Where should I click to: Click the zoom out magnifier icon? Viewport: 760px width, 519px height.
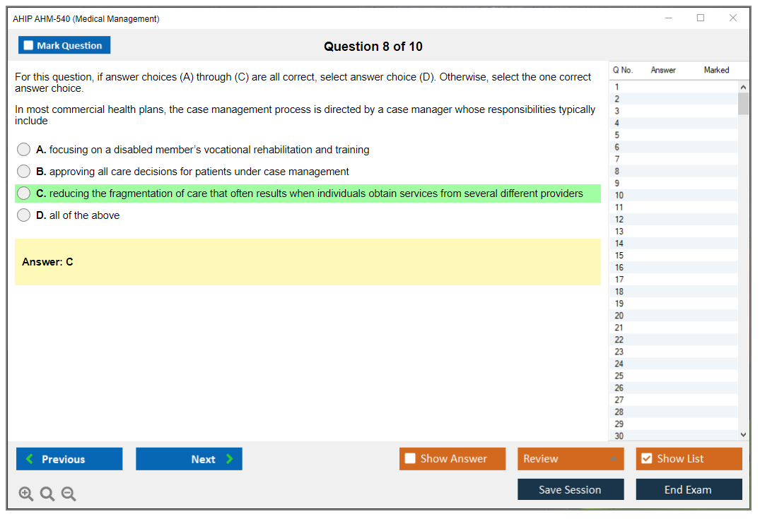coord(69,494)
